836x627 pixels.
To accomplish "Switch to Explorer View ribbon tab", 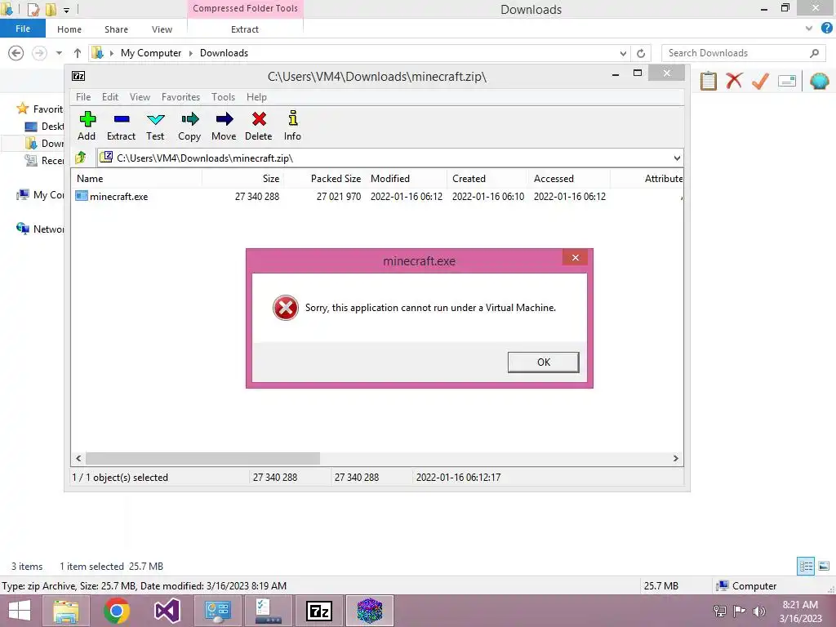I will click(x=162, y=29).
